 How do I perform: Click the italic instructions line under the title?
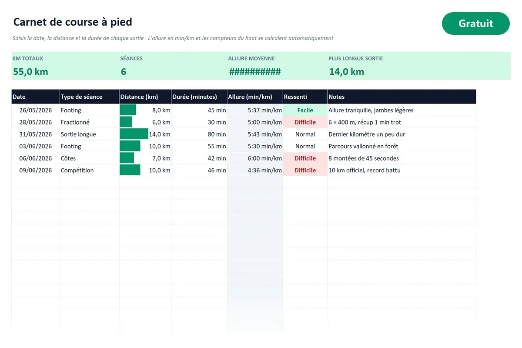(173, 38)
